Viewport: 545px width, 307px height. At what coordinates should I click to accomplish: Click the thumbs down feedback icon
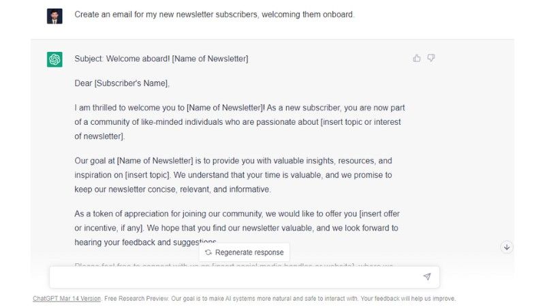click(431, 59)
